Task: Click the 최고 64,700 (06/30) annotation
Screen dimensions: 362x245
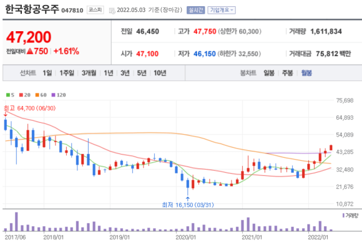Action: coord(29,108)
